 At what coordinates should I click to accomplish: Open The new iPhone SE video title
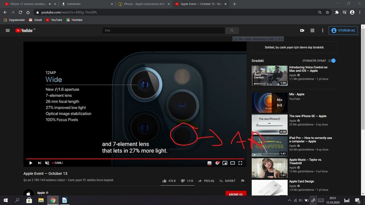pyautogui.click(x=308, y=116)
